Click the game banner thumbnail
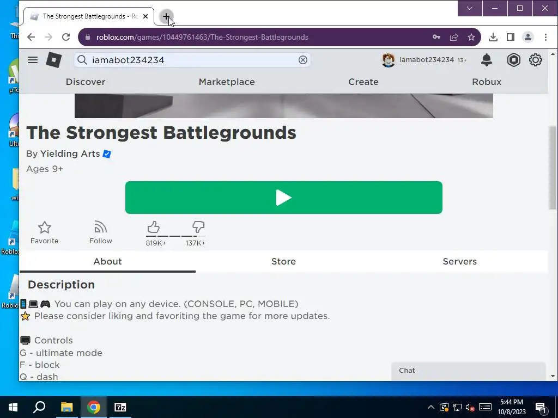The width and height of the screenshot is (558, 418). [x=283, y=106]
